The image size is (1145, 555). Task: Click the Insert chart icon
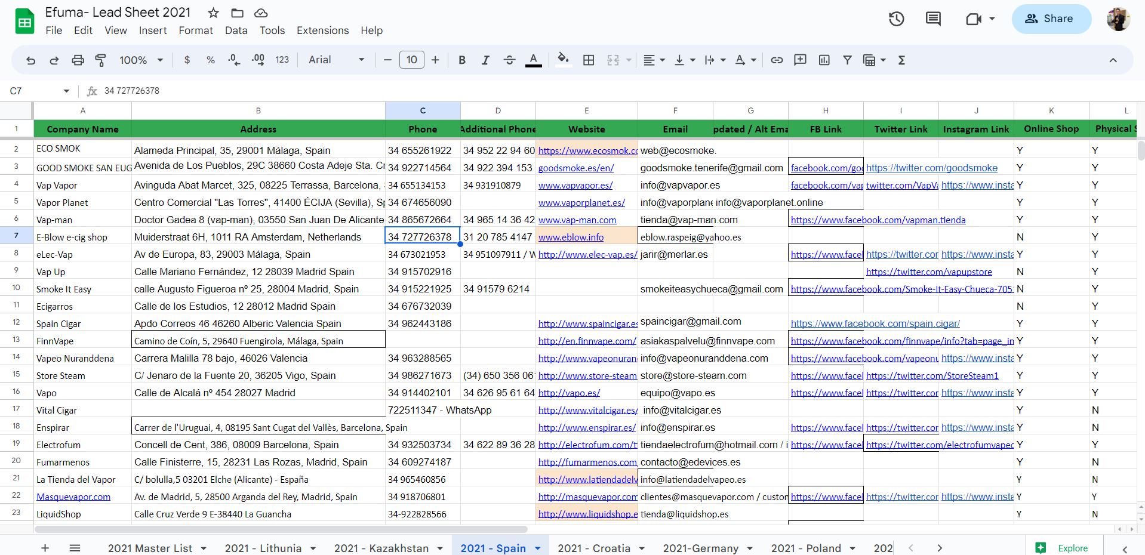pyautogui.click(x=824, y=60)
